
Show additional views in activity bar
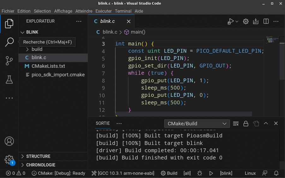coord(9,98)
